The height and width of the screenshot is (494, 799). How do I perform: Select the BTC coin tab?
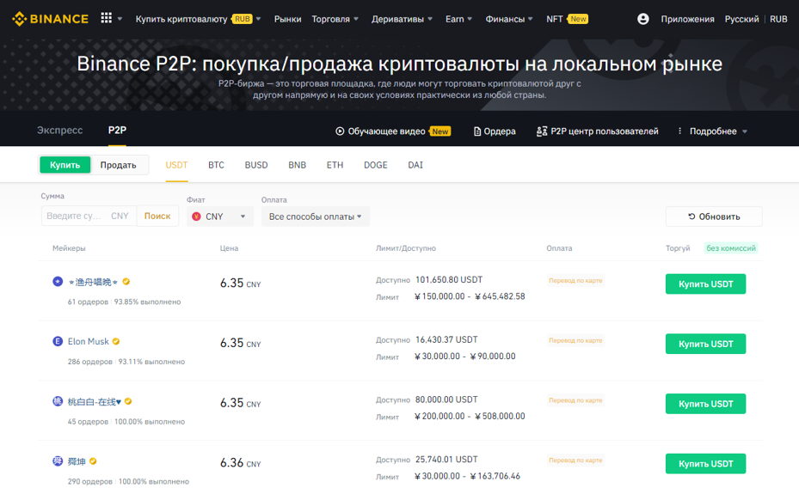click(216, 165)
